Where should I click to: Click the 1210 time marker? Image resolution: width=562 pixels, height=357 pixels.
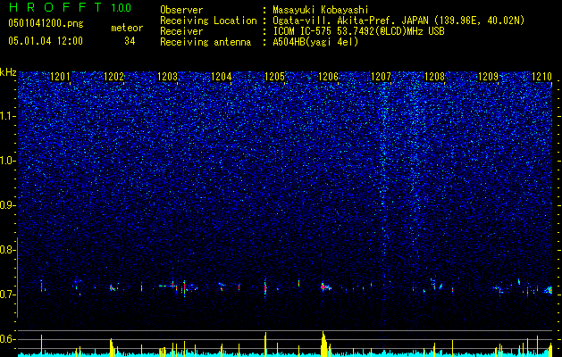point(542,77)
